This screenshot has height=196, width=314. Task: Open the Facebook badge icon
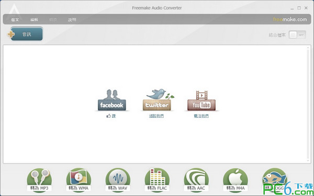point(112,100)
